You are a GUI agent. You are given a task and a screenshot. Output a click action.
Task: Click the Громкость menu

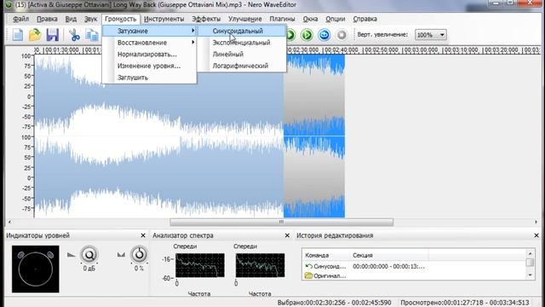click(x=121, y=19)
